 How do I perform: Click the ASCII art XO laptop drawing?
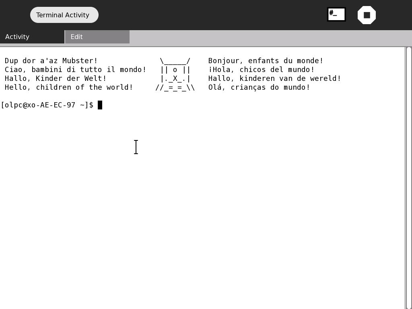click(175, 74)
